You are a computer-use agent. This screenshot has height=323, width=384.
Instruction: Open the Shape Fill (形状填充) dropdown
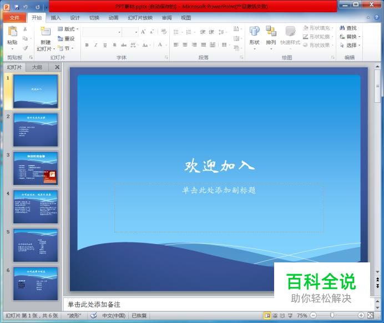tap(318, 28)
